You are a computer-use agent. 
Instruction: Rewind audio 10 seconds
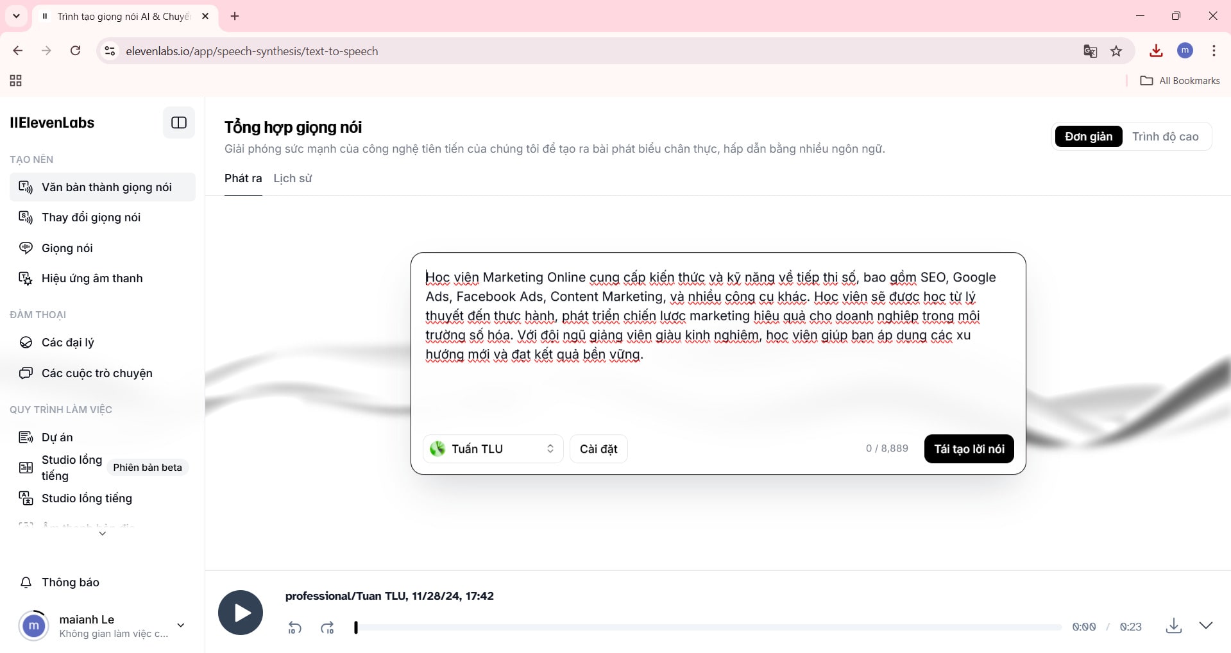[294, 628]
